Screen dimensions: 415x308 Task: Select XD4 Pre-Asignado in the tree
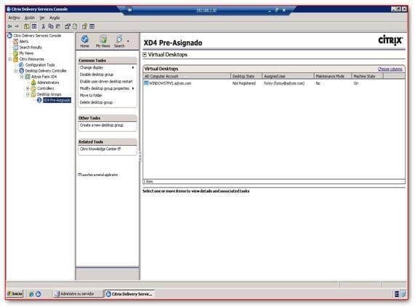[57, 100]
